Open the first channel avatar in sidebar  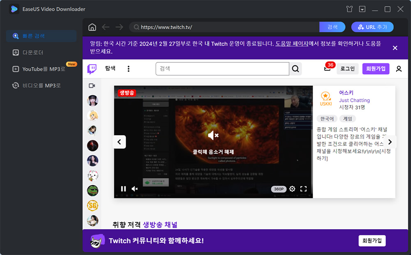(92, 101)
